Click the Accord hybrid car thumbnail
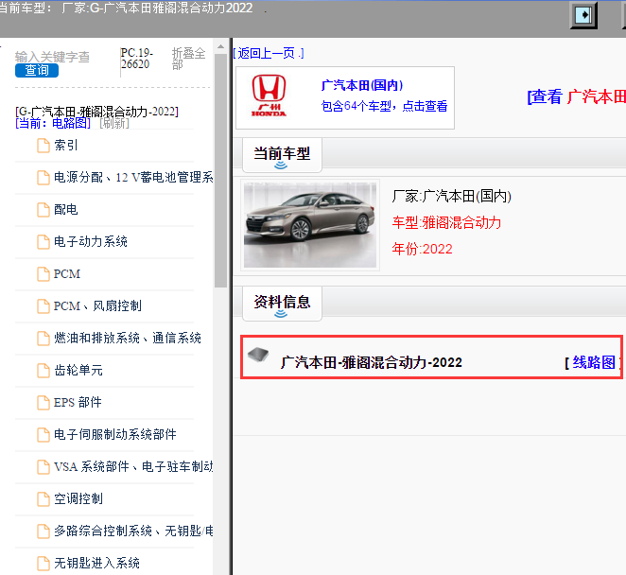This screenshot has width=626, height=575. click(x=310, y=225)
